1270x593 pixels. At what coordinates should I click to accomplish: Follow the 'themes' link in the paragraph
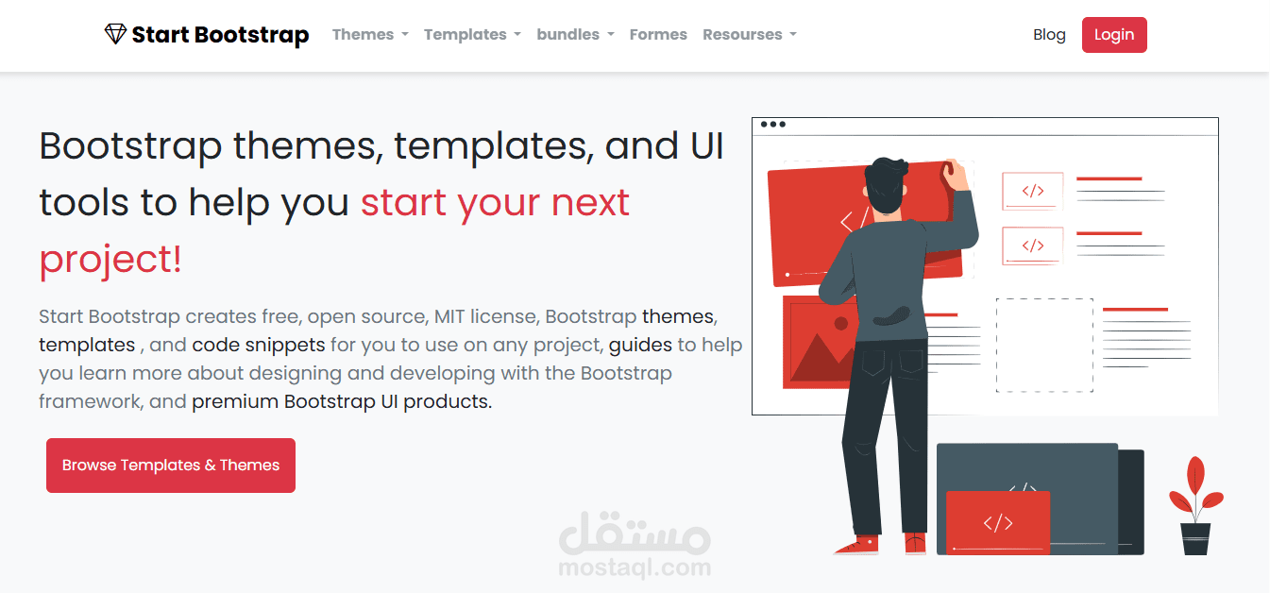(679, 315)
